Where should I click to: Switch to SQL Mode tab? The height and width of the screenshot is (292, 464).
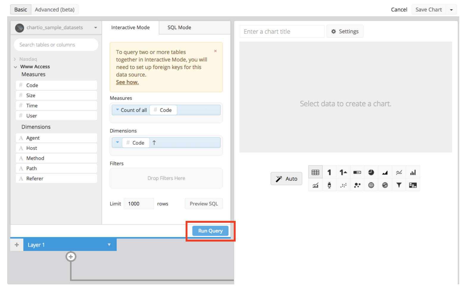(x=179, y=27)
